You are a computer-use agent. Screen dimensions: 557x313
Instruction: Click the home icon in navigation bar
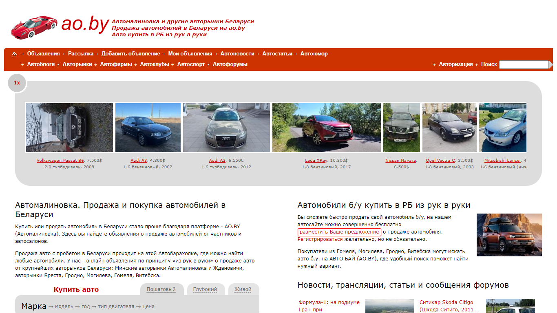pos(15,54)
